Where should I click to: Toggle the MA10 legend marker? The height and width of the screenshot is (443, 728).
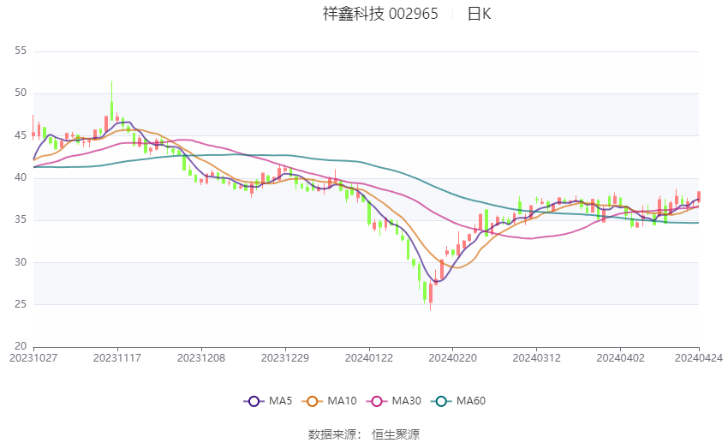pos(312,401)
